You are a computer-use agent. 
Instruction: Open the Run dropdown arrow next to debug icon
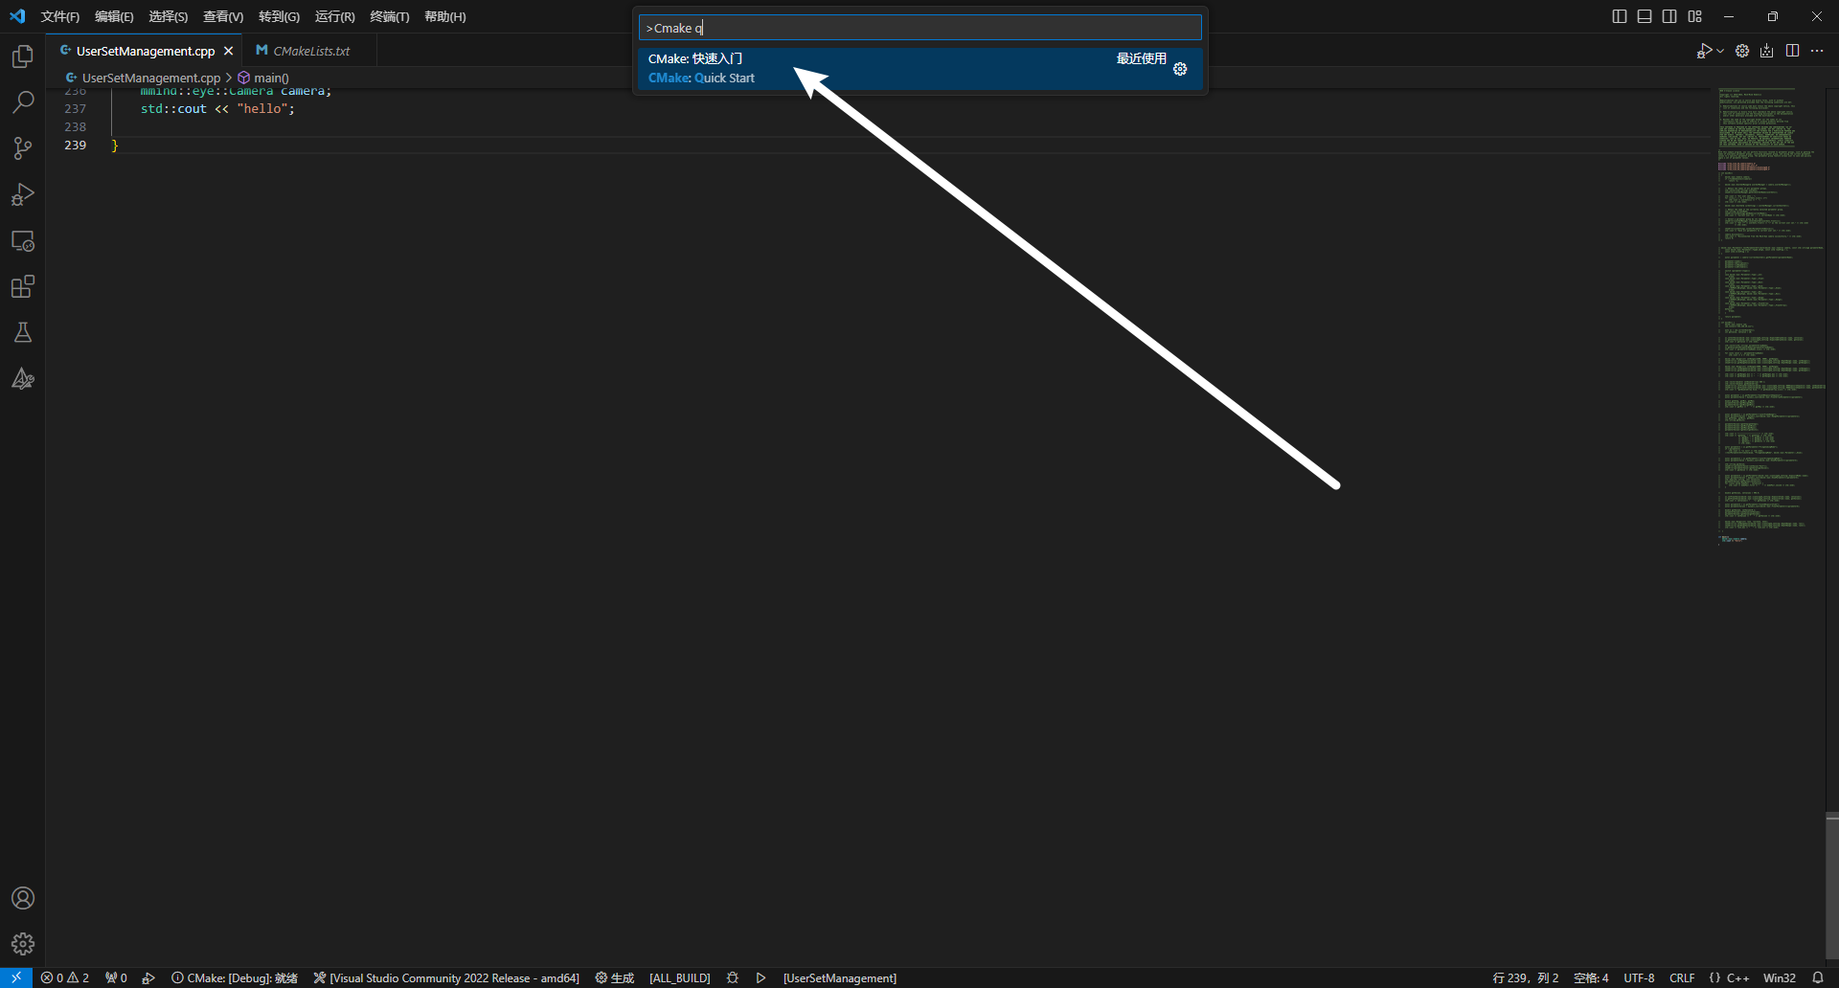1719,51
